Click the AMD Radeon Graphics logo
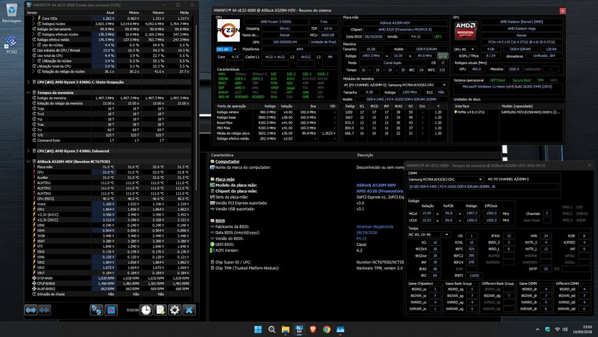Screen dimensions: 598x337 click(465, 30)
